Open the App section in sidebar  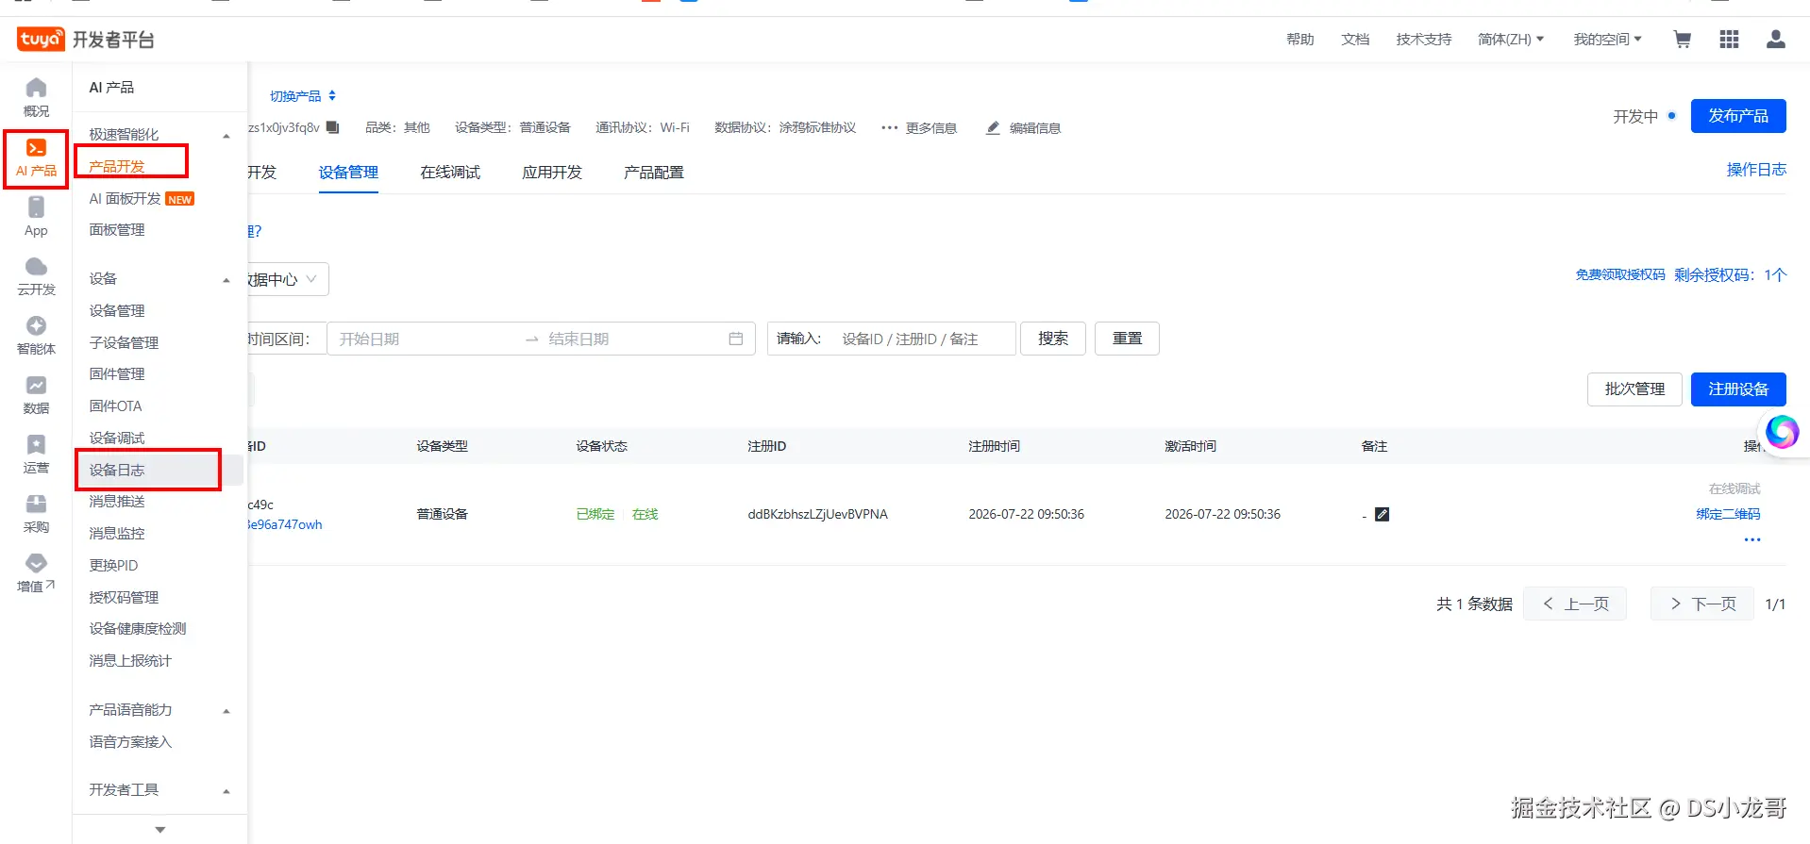(x=36, y=217)
